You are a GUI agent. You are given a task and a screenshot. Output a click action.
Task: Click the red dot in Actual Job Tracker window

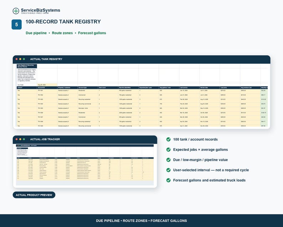click(x=17, y=139)
